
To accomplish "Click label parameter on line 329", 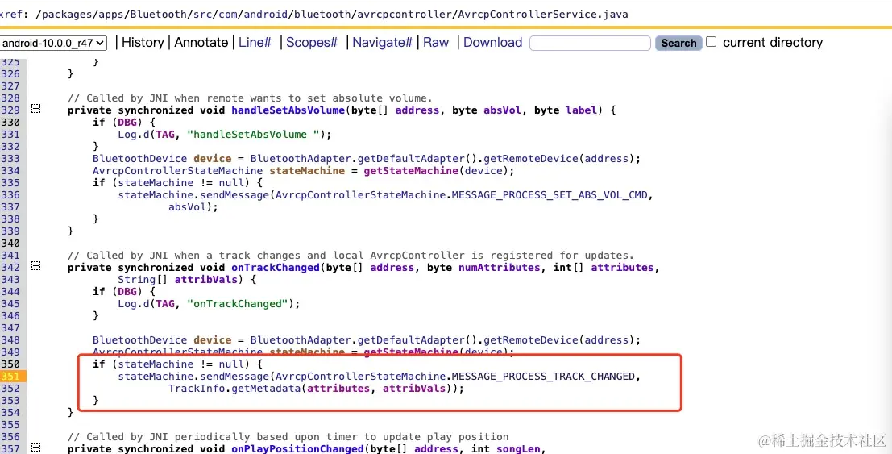I will tap(581, 110).
